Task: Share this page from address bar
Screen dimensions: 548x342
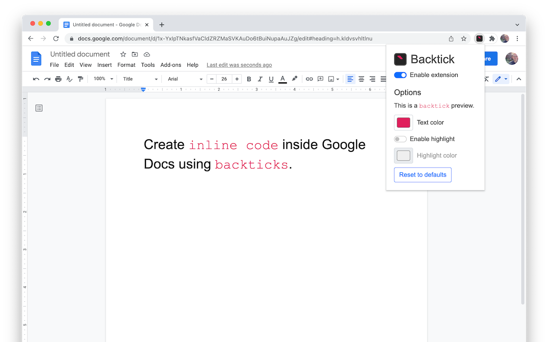Action: (x=451, y=38)
